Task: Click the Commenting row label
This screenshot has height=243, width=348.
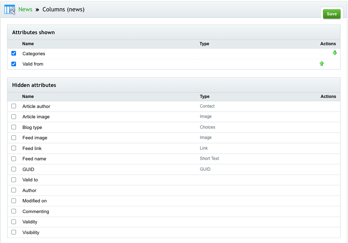Action: pyautogui.click(x=36, y=212)
